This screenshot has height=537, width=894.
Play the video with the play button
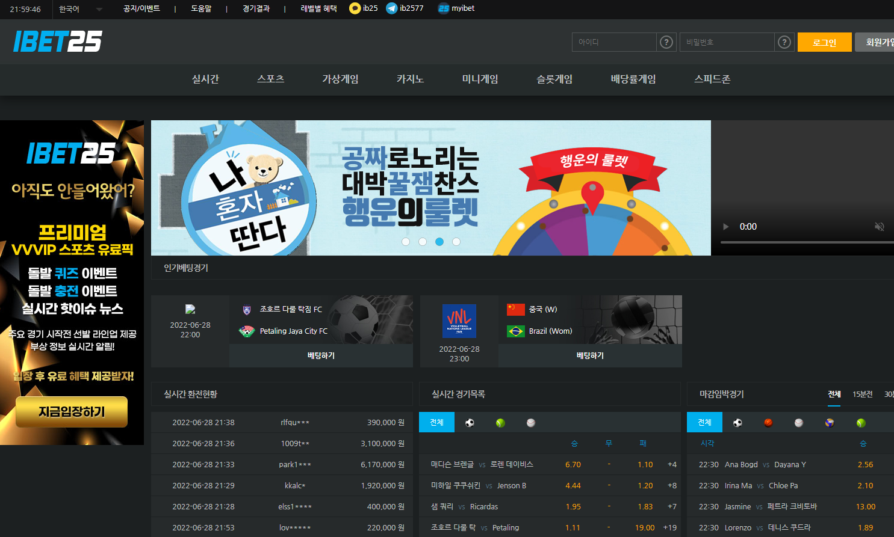tap(725, 227)
